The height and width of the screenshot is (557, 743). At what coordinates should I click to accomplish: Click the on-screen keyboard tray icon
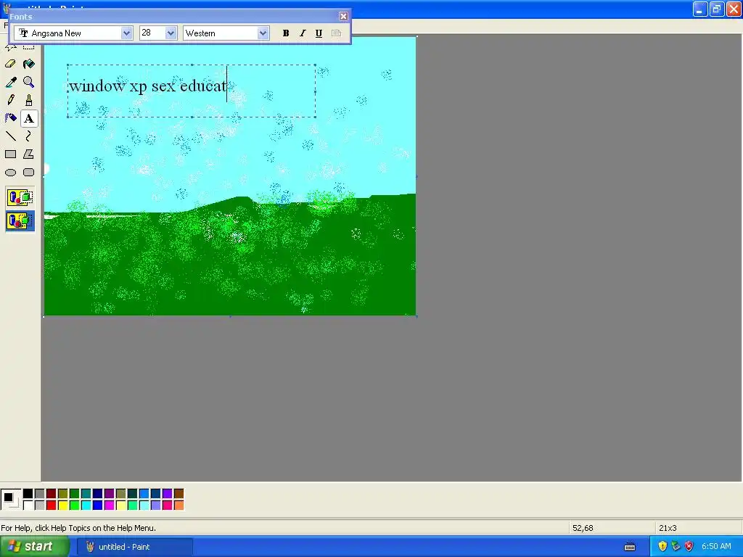click(630, 547)
